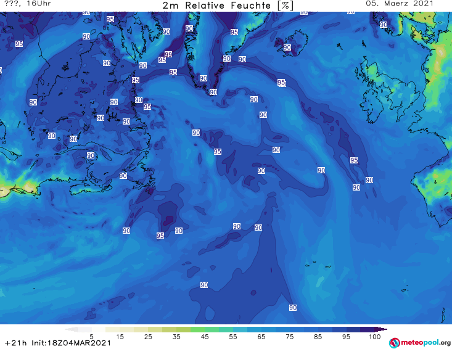Click on Ireland's outline on the map
The height and width of the screenshot is (349, 452).
(372, 106)
